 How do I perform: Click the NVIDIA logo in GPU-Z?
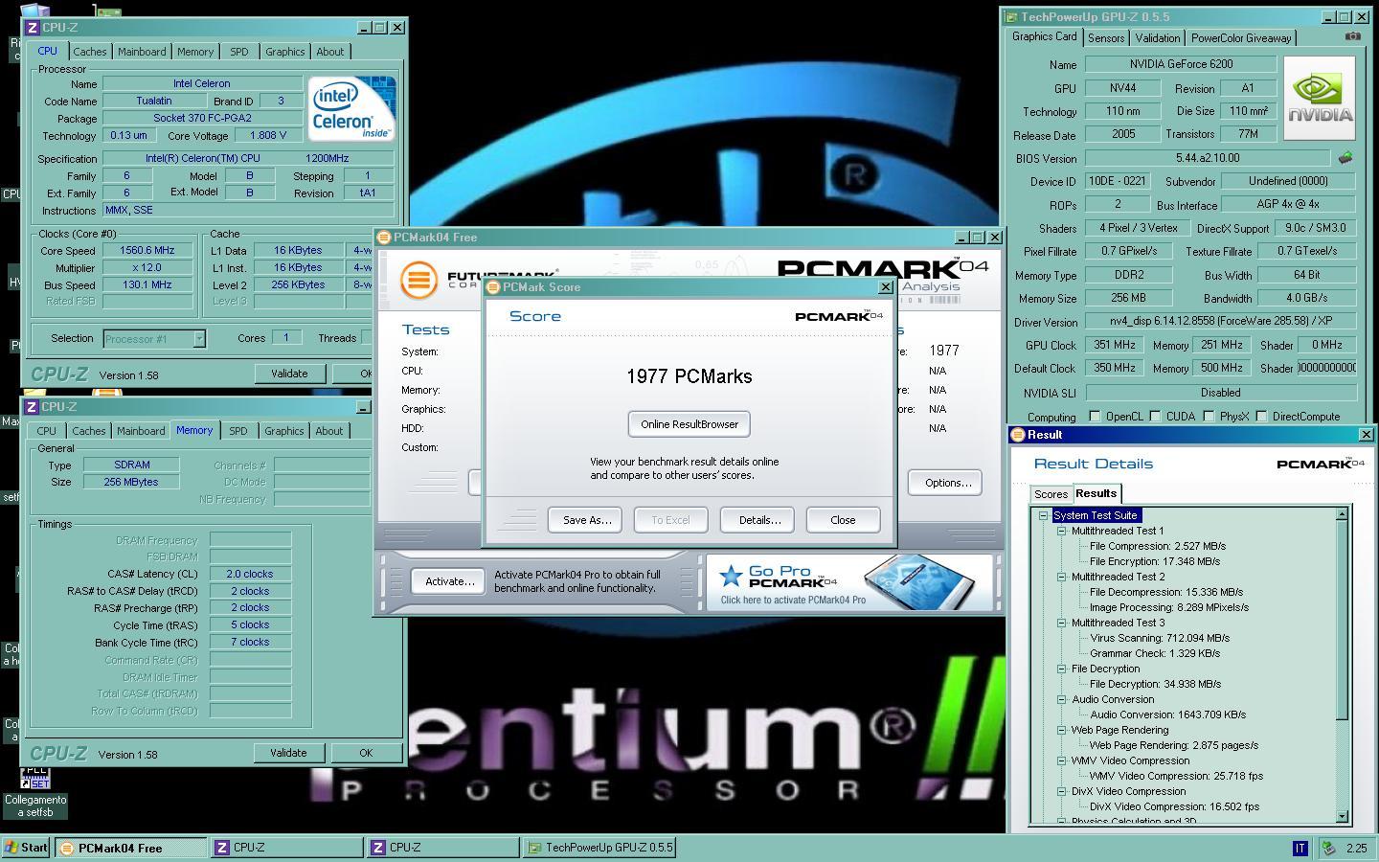tap(1320, 99)
